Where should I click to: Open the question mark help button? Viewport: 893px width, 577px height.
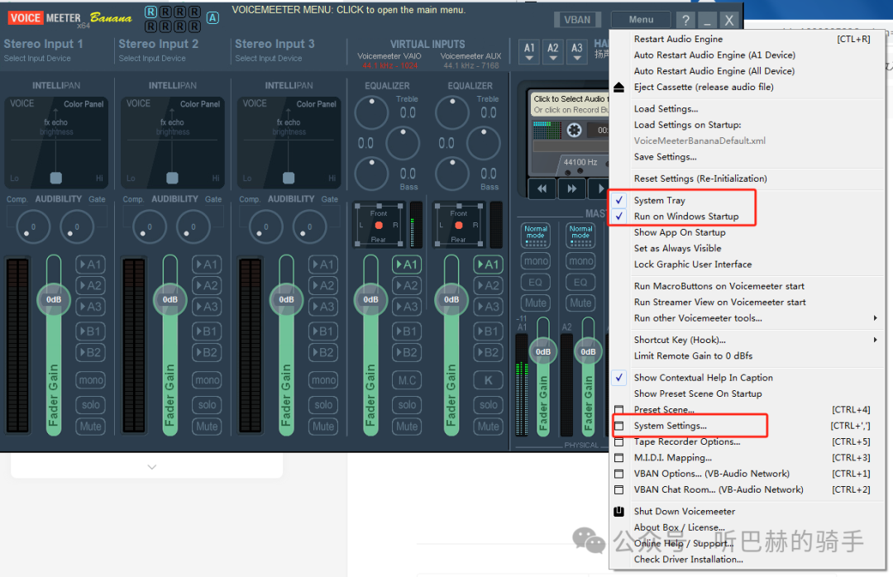685,21
